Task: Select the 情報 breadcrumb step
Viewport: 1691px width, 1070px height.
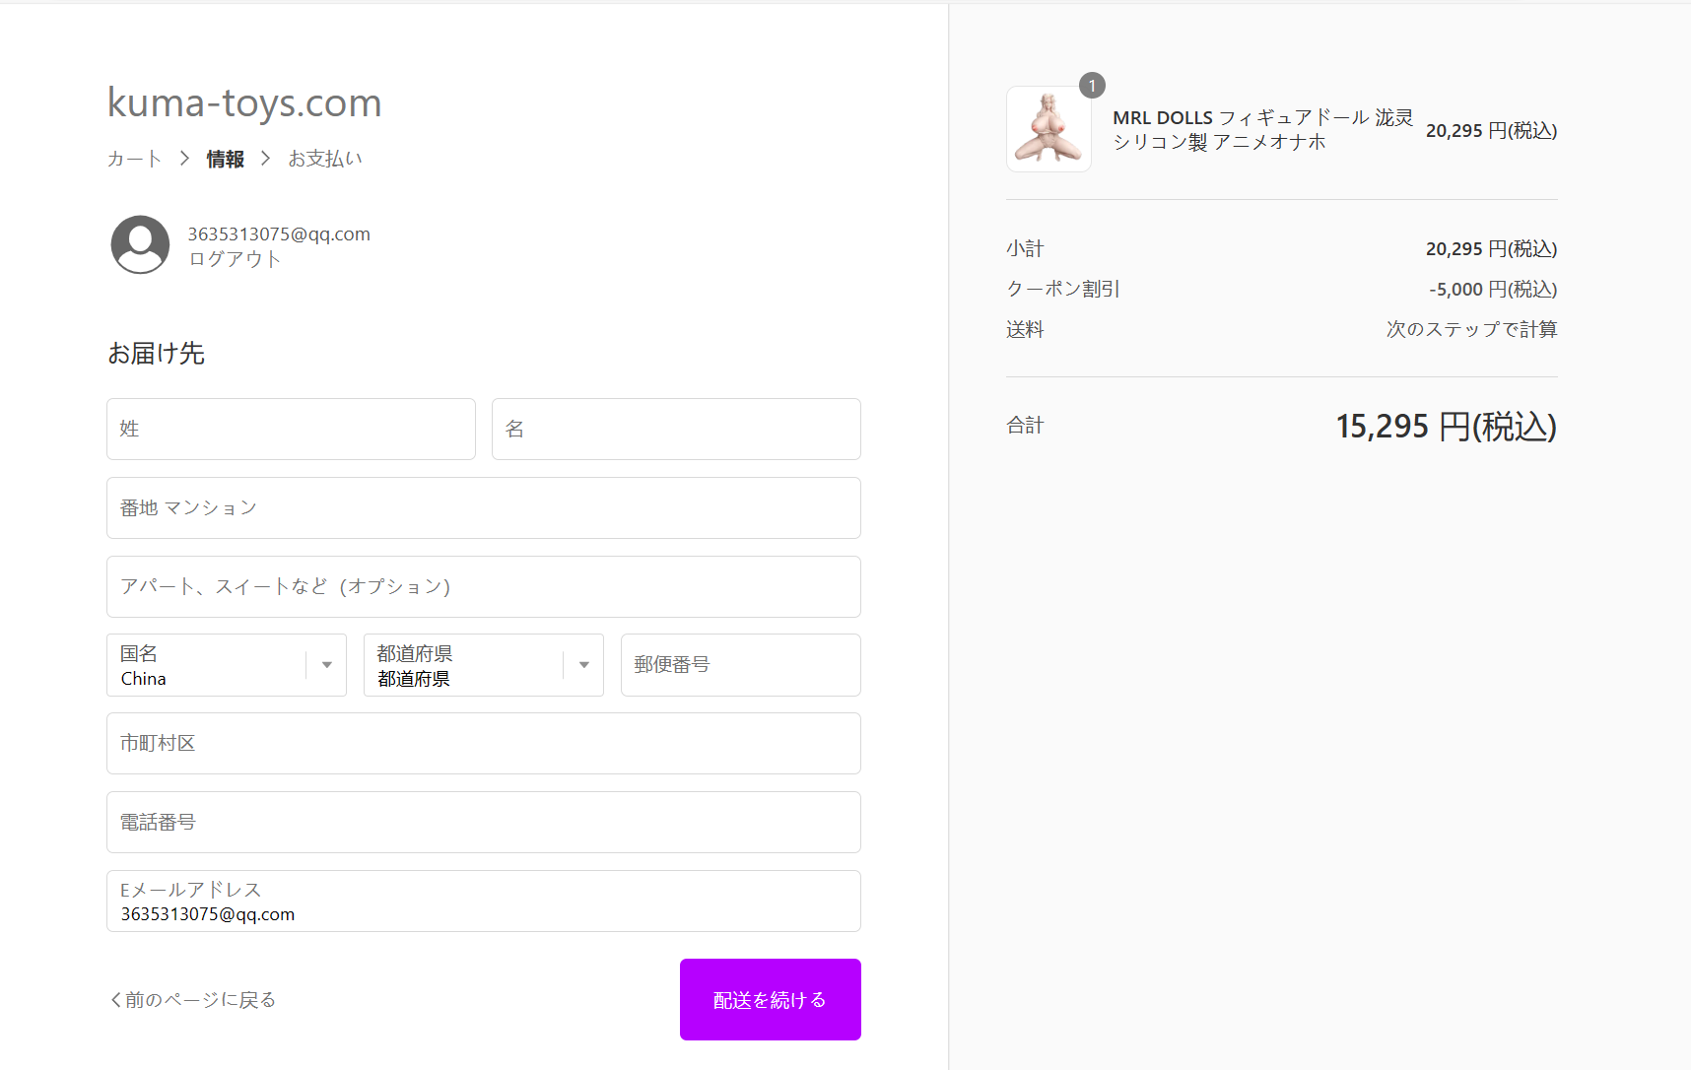Action: point(225,159)
